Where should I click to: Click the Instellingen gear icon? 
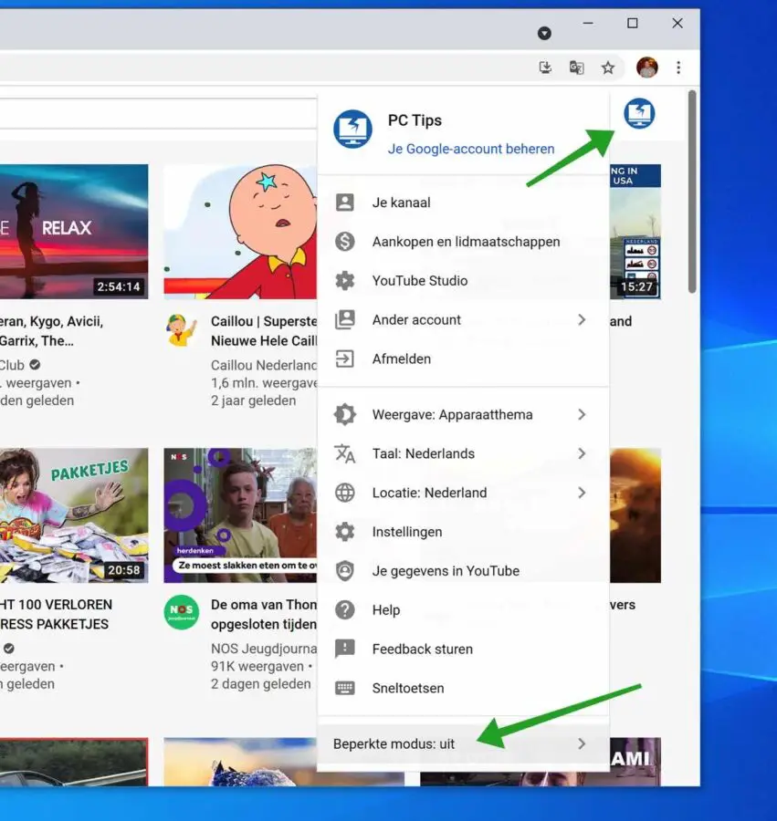(x=345, y=532)
